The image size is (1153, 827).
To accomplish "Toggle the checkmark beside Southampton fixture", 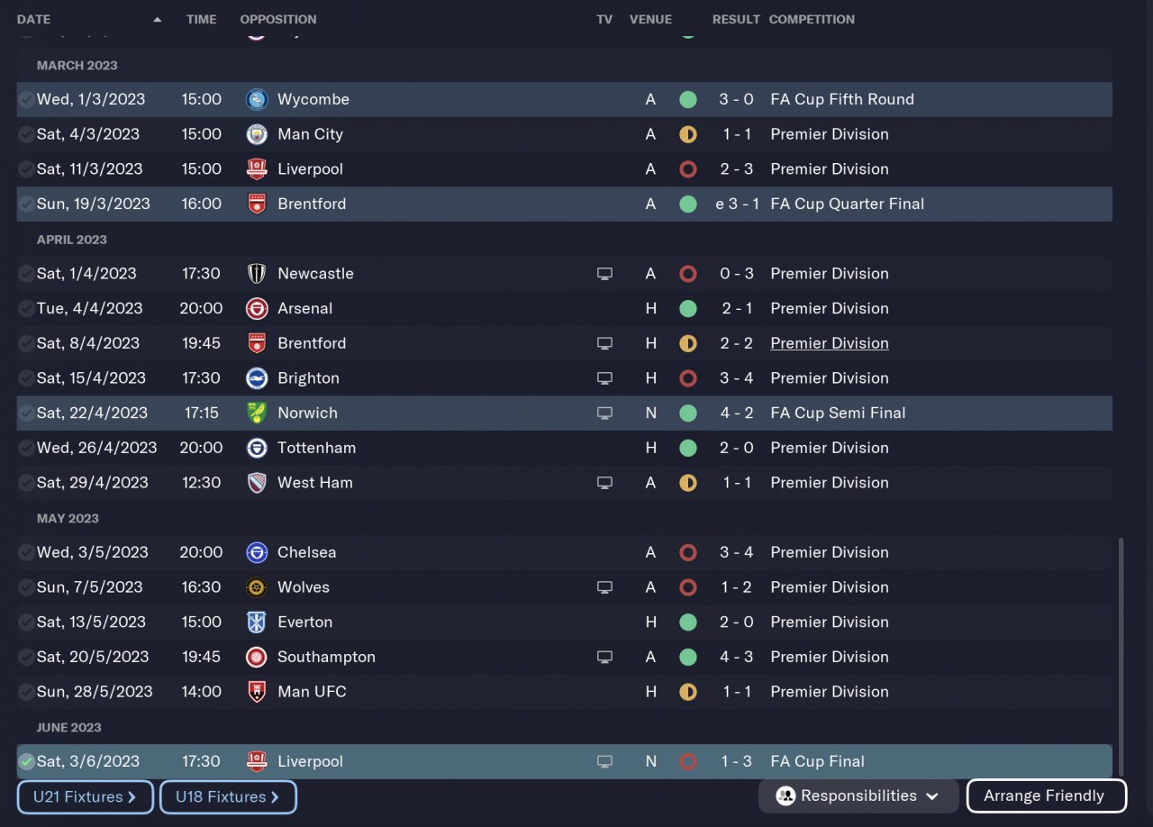I will [27, 658].
